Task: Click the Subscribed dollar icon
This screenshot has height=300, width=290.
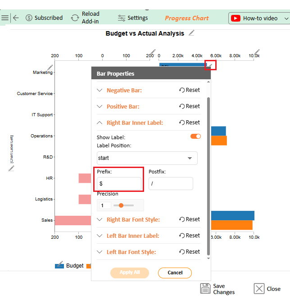Action: (x=29, y=18)
